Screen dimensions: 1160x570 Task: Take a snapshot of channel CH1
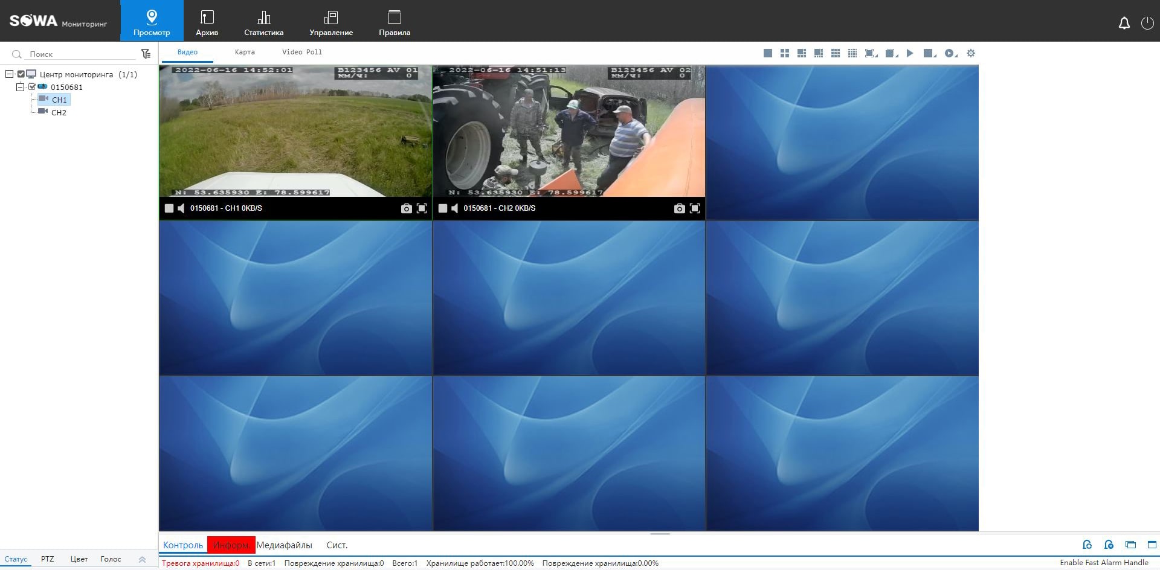406,208
